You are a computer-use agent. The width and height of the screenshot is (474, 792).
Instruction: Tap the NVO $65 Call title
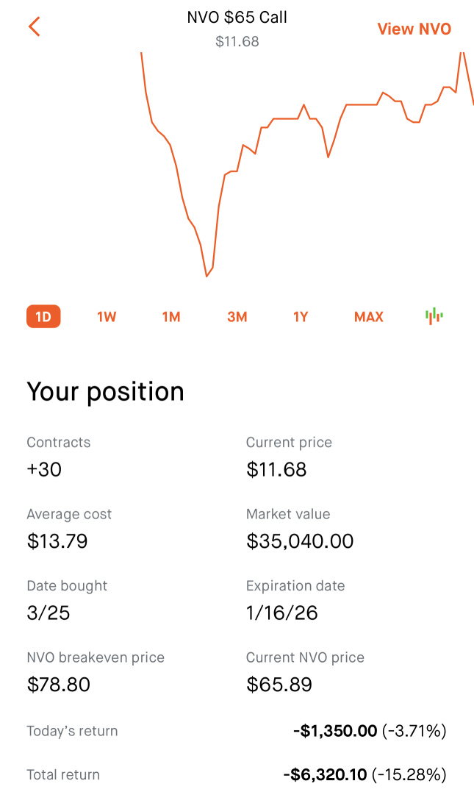(x=237, y=17)
